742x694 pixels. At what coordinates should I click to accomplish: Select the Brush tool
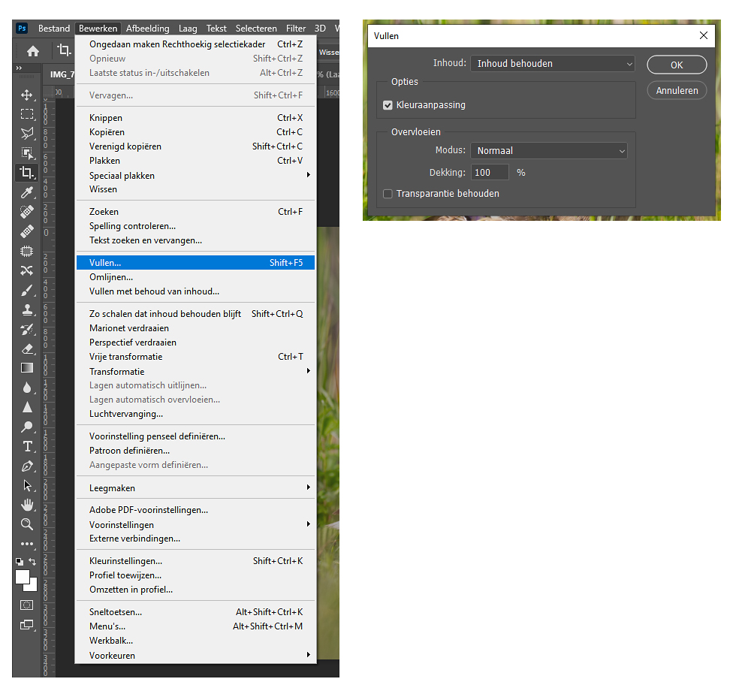[27, 290]
